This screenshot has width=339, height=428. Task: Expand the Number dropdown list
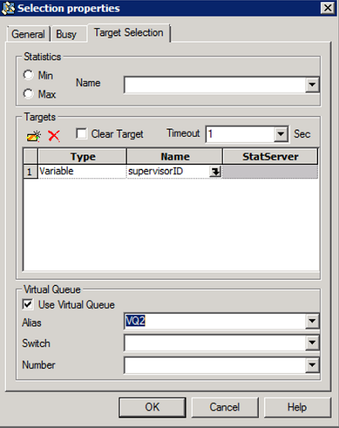coord(312,365)
